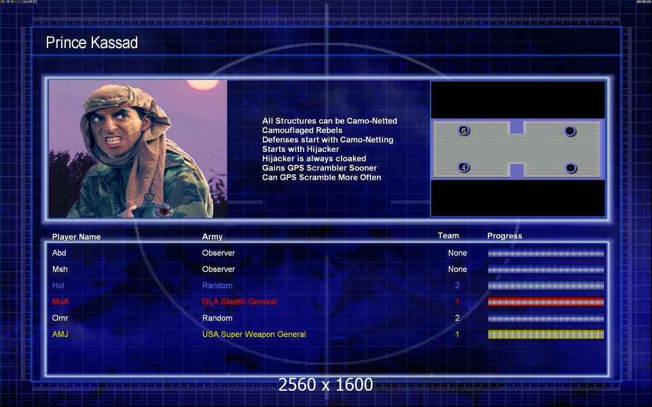This screenshot has width=652, height=407.
Task: Click Omr's loading progress bar
Action: coord(545,319)
